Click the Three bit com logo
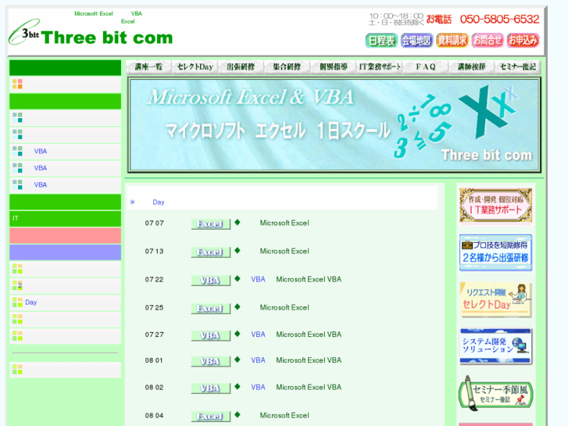Viewport: 568px width, 426px height. click(x=91, y=34)
